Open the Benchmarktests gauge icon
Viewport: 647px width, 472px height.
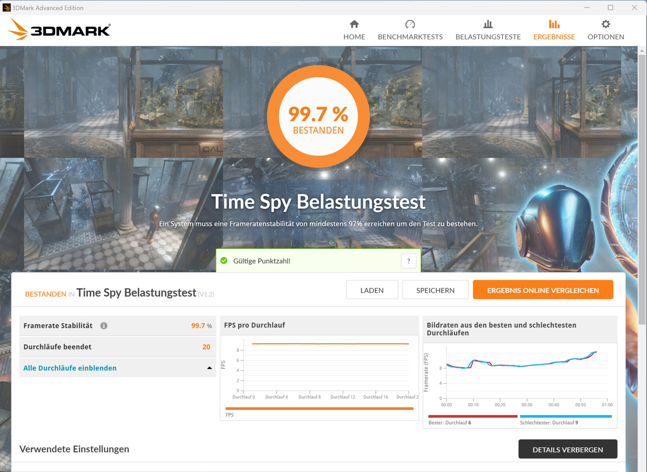pos(410,24)
